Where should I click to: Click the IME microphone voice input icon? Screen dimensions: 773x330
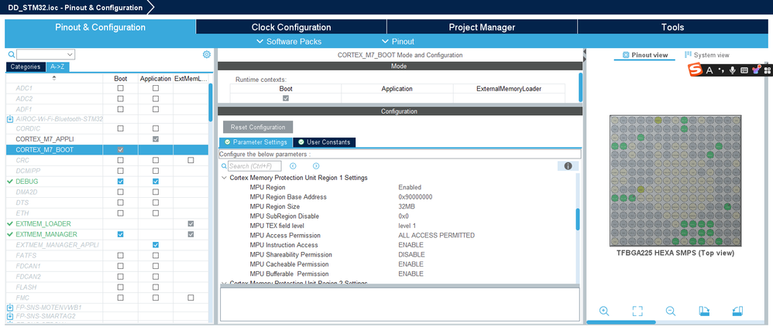(x=733, y=71)
